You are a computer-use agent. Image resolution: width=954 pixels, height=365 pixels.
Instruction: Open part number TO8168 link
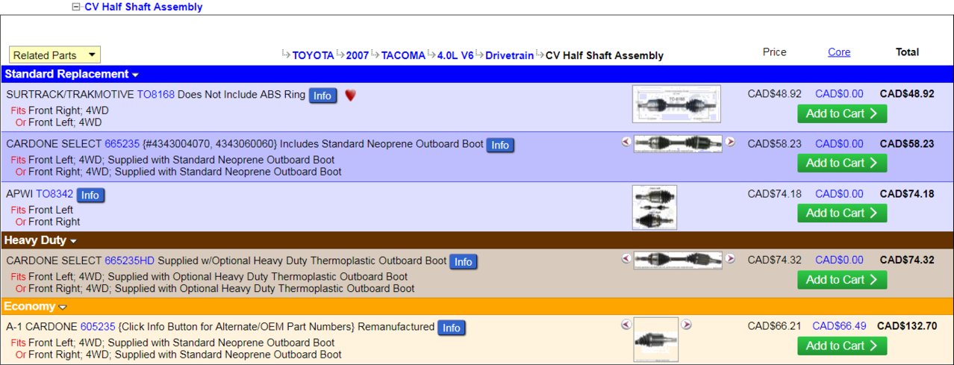pos(155,95)
